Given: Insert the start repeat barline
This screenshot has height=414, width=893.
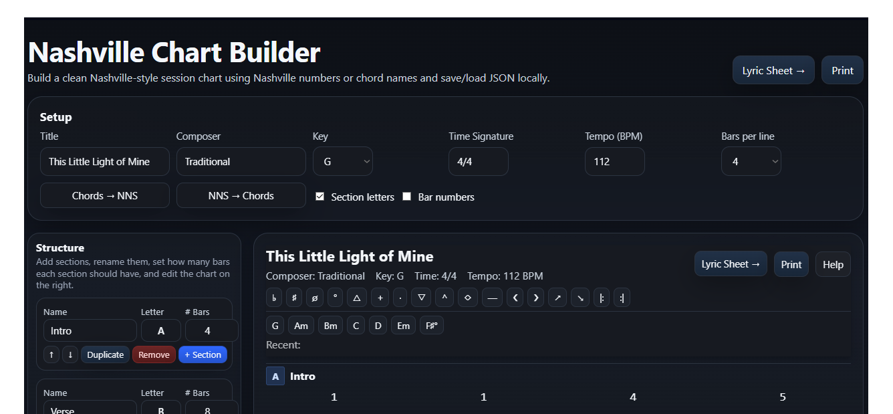Looking at the screenshot, I should coord(602,298).
